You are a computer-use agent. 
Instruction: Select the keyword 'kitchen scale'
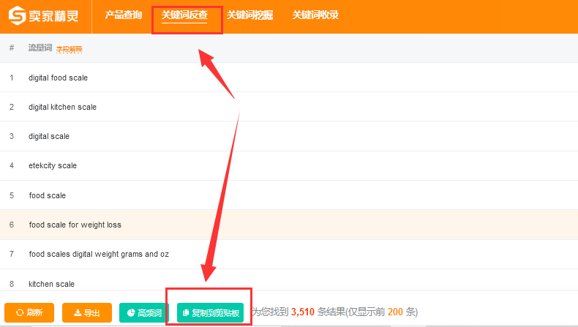pyautogui.click(x=52, y=284)
